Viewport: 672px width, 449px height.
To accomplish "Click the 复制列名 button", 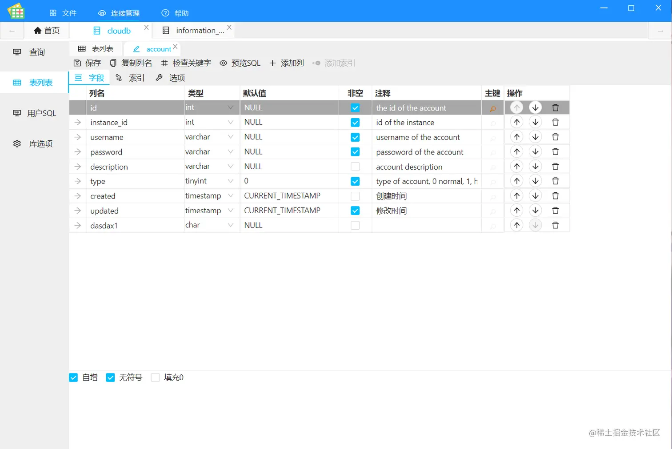I will coord(131,63).
